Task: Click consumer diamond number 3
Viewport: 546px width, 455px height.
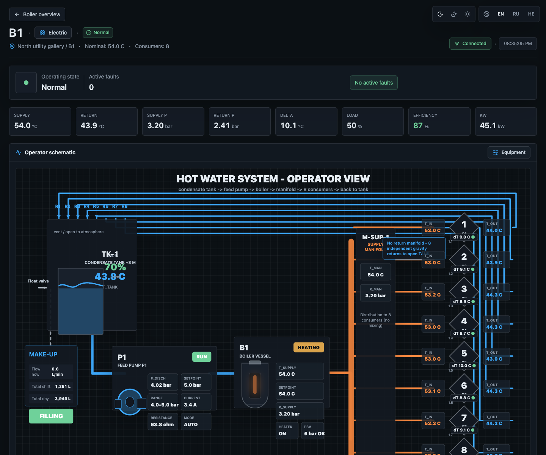Action: [x=464, y=289]
